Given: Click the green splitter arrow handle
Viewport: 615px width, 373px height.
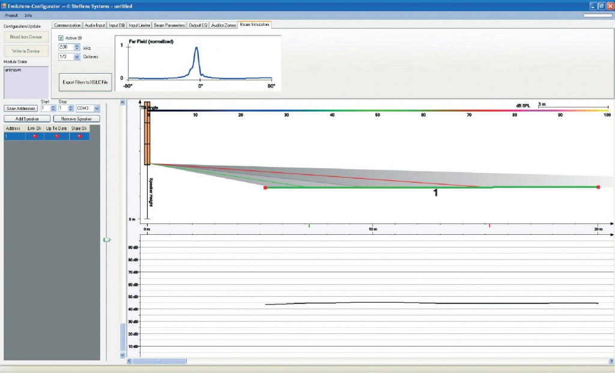Looking at the screenshot, I should coord(107,240).
